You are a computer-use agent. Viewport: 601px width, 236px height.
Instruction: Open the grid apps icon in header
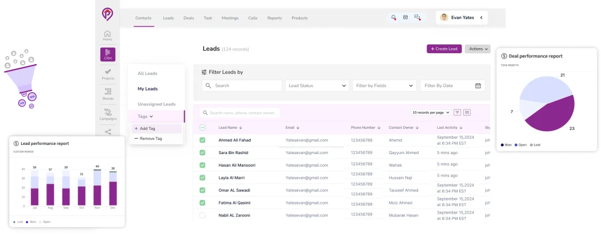click(x=405, y=17)
